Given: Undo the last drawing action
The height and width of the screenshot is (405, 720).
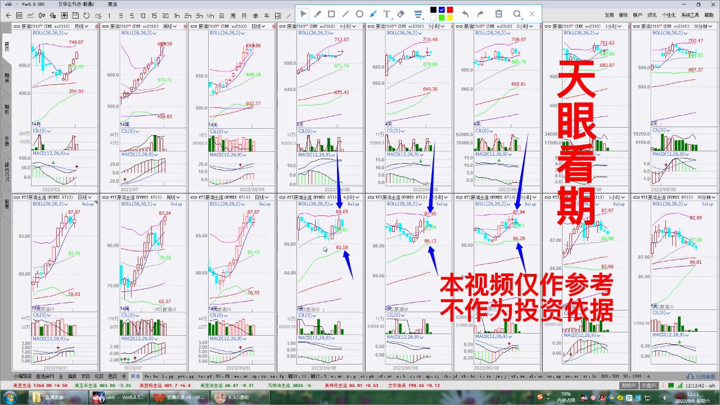Looking at the screenshot, I should click(x=465, y=14).
